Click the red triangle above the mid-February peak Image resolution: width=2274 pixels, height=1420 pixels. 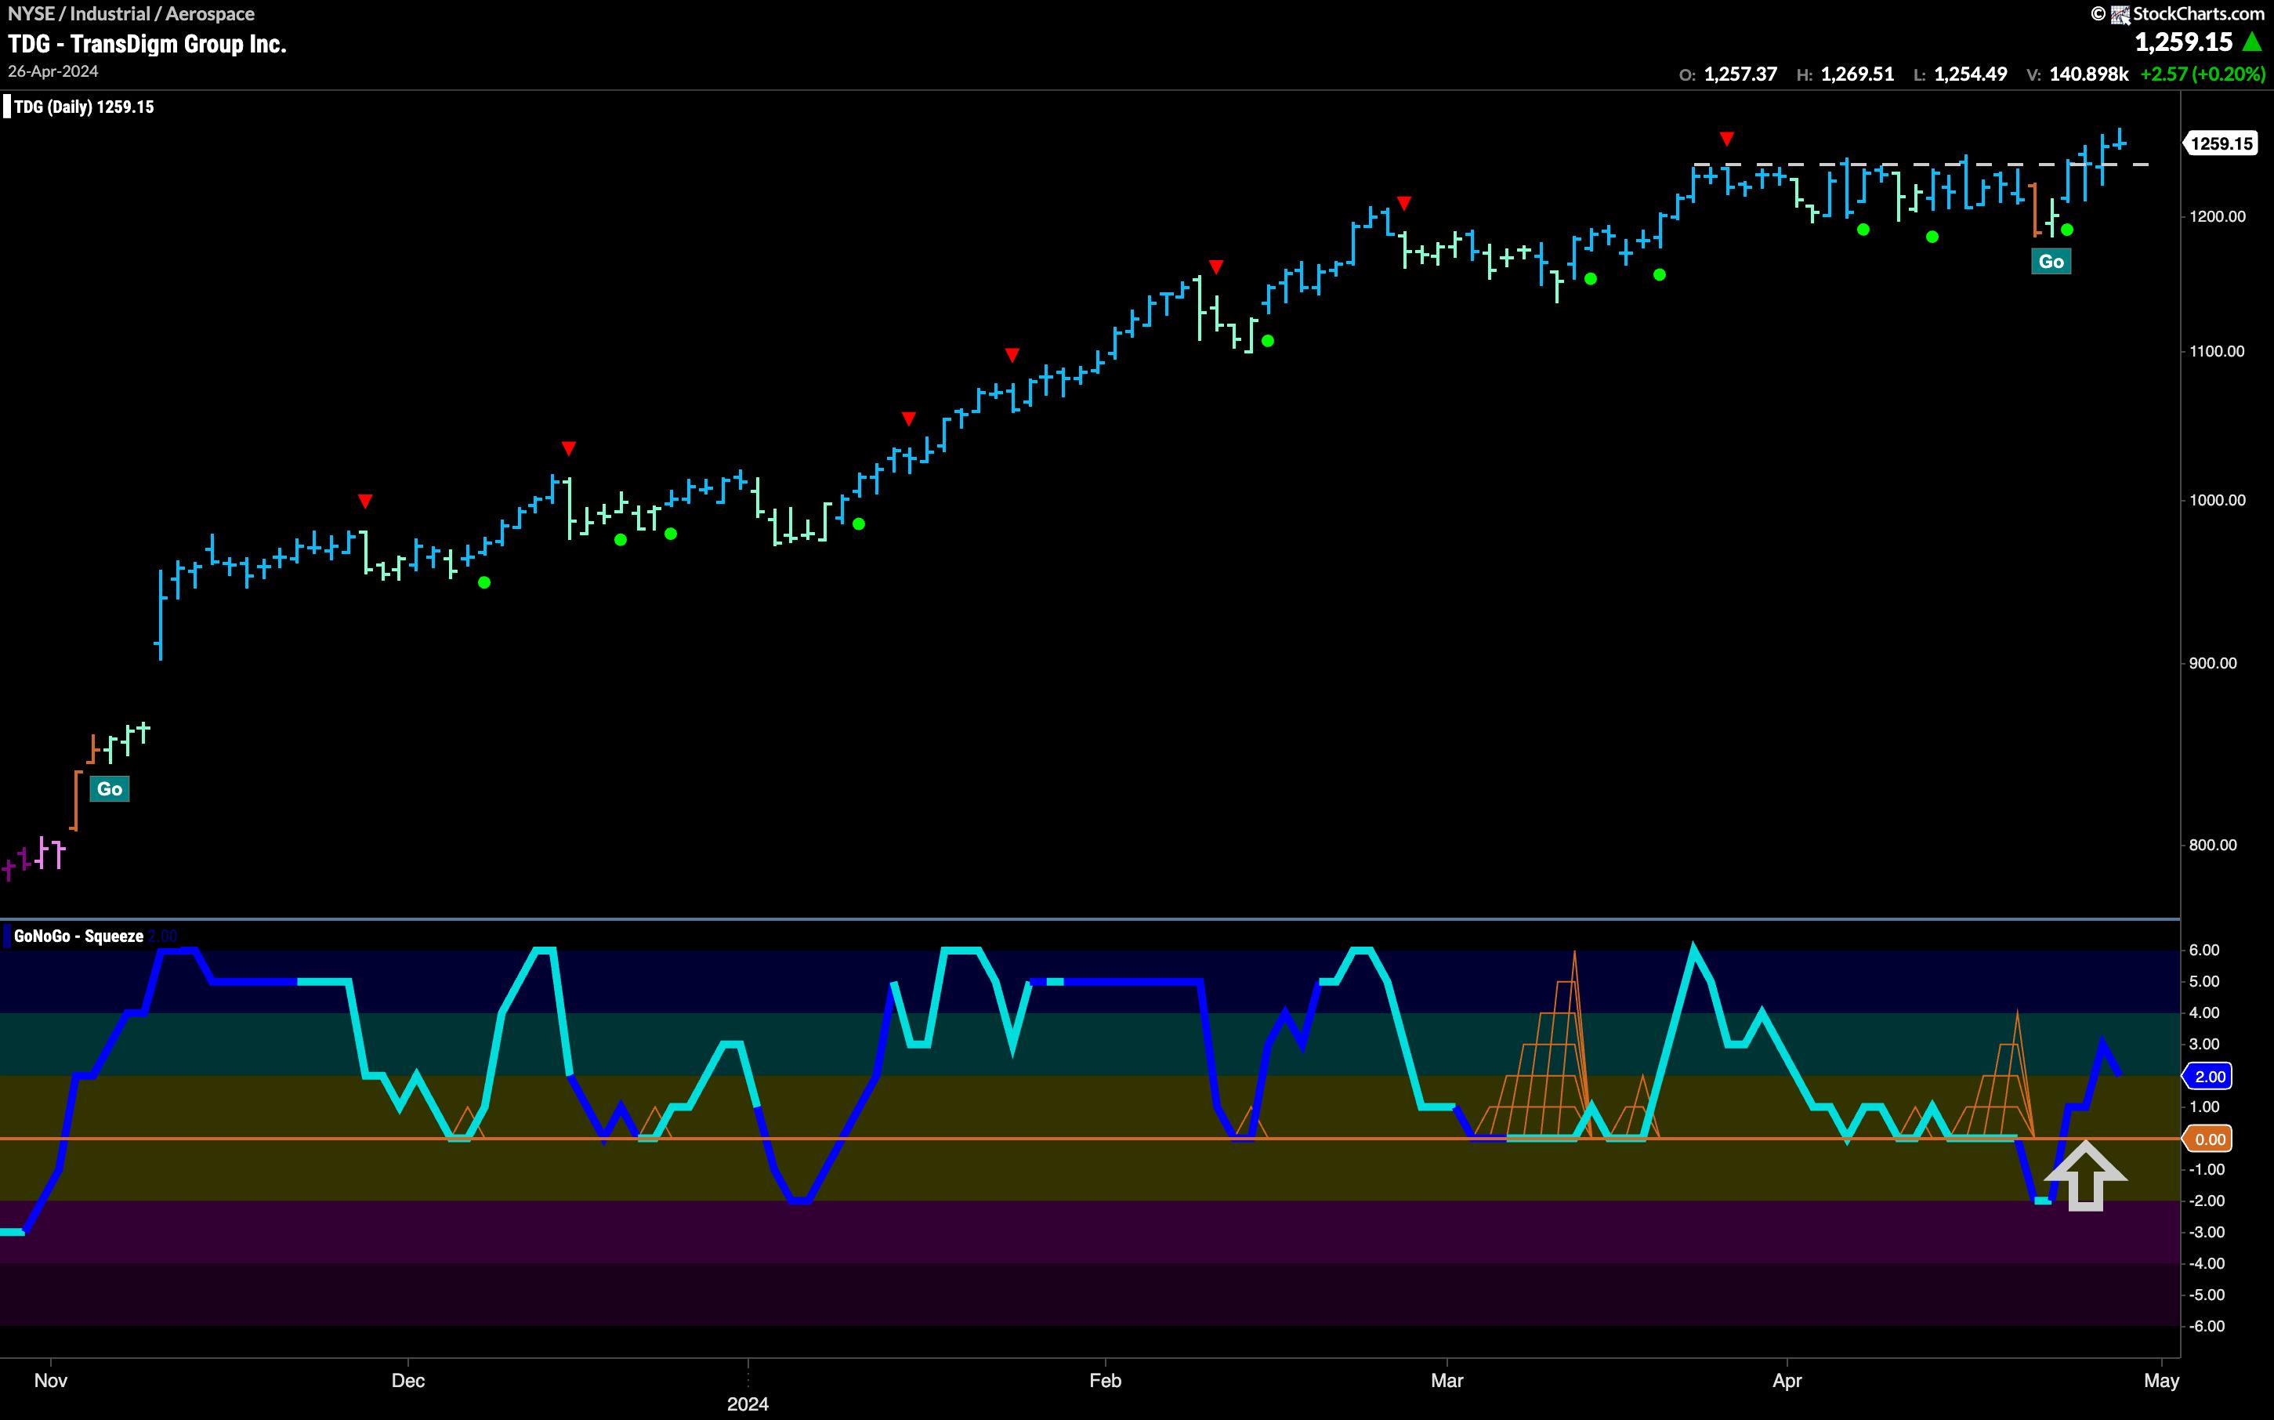pyautogui.click(x=1216, y=268)
